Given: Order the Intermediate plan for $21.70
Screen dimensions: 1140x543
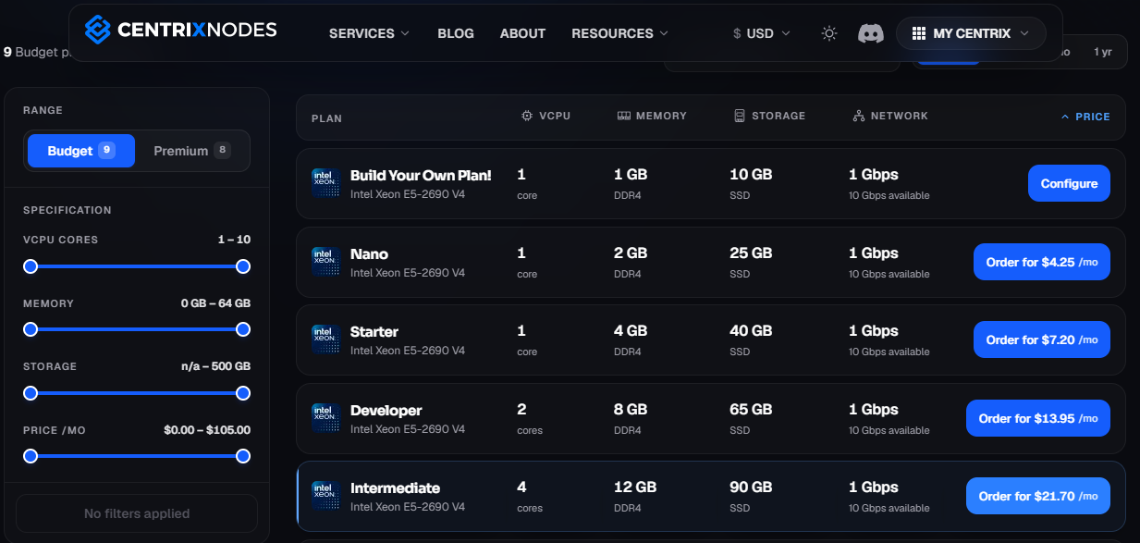Looking at the screenshot, I should (1038, 496).
